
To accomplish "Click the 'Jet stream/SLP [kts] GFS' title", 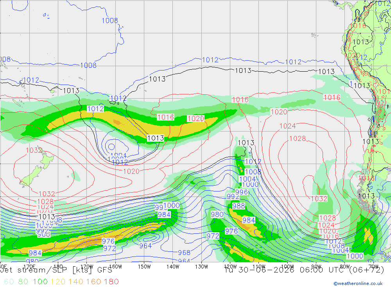I will pyautogui.click(x=56, y=270).
